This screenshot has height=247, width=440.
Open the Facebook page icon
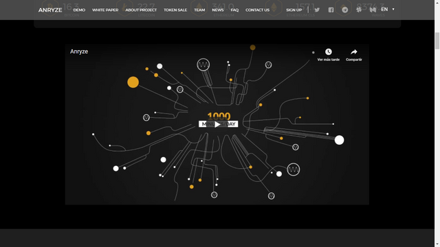331,10
